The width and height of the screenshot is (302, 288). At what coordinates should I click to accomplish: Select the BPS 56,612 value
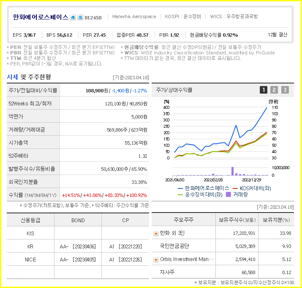point(59,35)
